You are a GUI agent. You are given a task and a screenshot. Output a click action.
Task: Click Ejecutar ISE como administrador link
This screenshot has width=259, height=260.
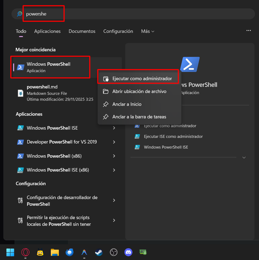point(173,136)
